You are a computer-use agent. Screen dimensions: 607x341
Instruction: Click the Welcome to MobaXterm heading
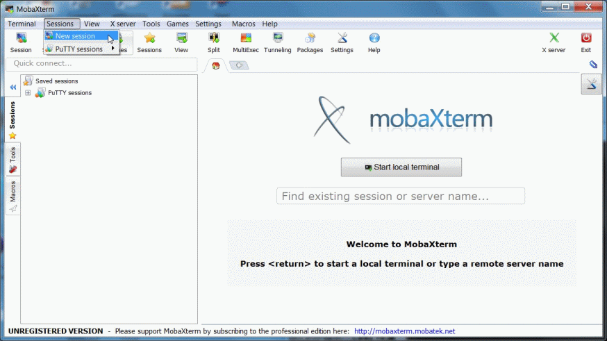pos(401,244)
